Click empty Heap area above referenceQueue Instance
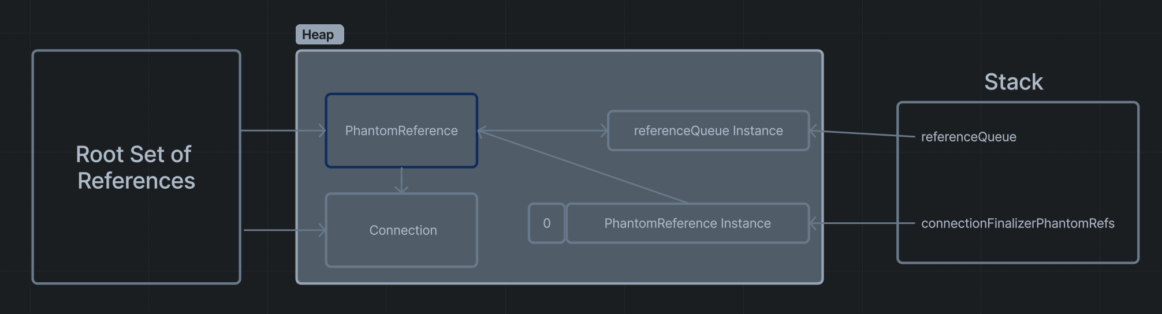1162x314 pixels. pyautogui.click(x=708, y=81)
